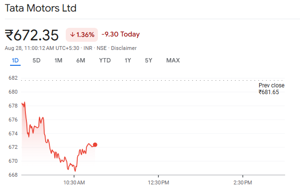Click the 2:30PM time axis label
The width and height of the screenshot is (300, 194).
242,183
